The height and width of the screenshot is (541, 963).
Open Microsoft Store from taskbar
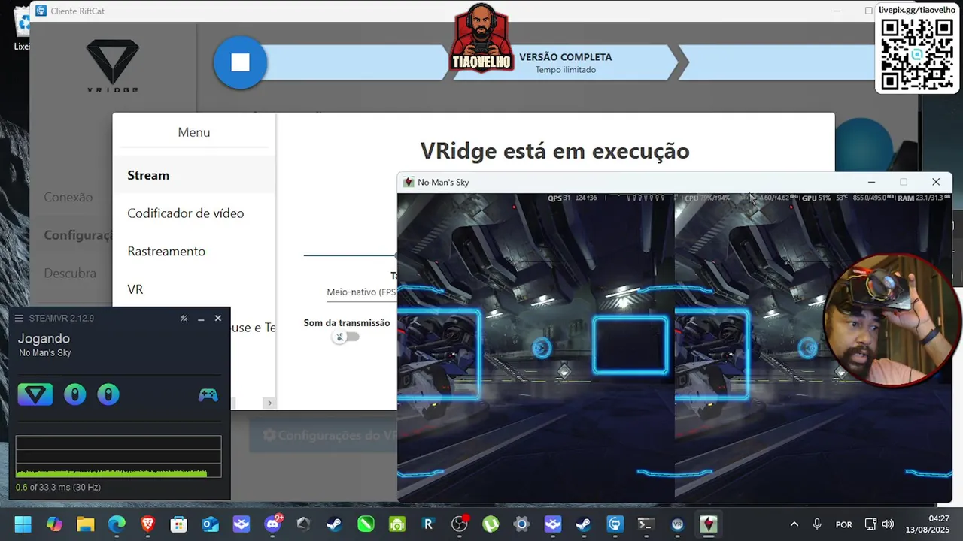(x=179, y=524)
